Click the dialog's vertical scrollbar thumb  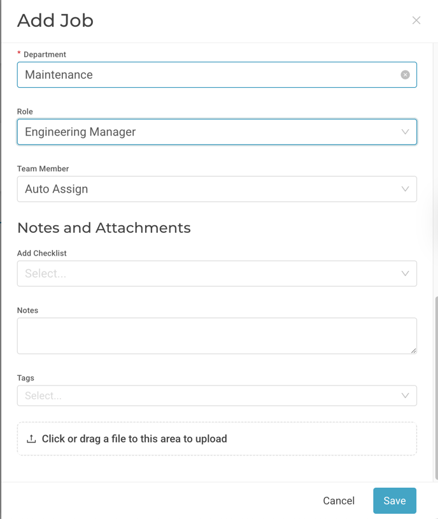(x=436, y=388)
